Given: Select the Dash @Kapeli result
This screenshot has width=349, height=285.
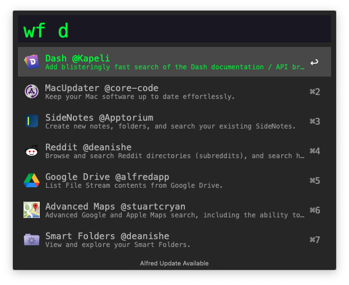Looking at the screenshot, I should click(x=77, y=58).
